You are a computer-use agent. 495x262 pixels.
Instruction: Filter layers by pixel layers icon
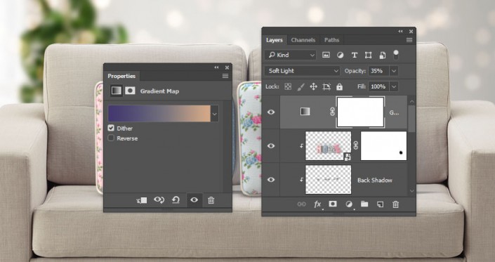pyautogui.click(x=326, y=55)
